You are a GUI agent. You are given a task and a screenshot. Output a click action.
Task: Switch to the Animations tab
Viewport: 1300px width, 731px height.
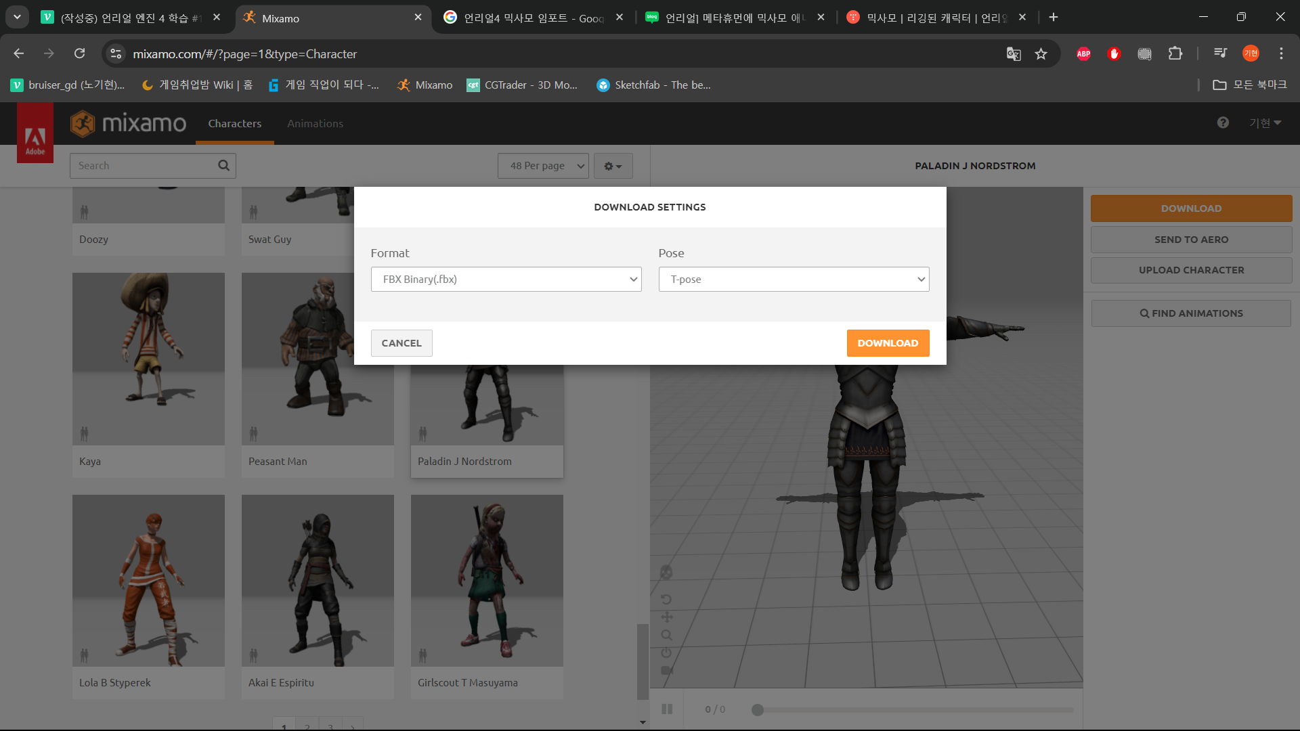pyautogui.click(x=315, y=123)
